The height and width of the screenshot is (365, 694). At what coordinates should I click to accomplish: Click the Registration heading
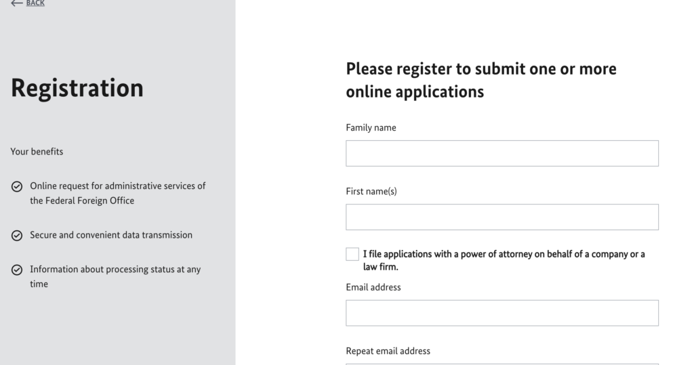[77, 88]
